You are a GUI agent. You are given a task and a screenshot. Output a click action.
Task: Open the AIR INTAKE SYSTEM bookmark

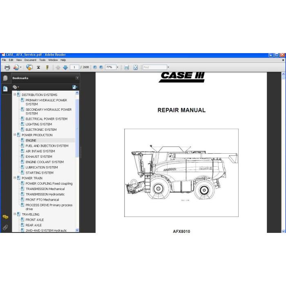[40, 151]
